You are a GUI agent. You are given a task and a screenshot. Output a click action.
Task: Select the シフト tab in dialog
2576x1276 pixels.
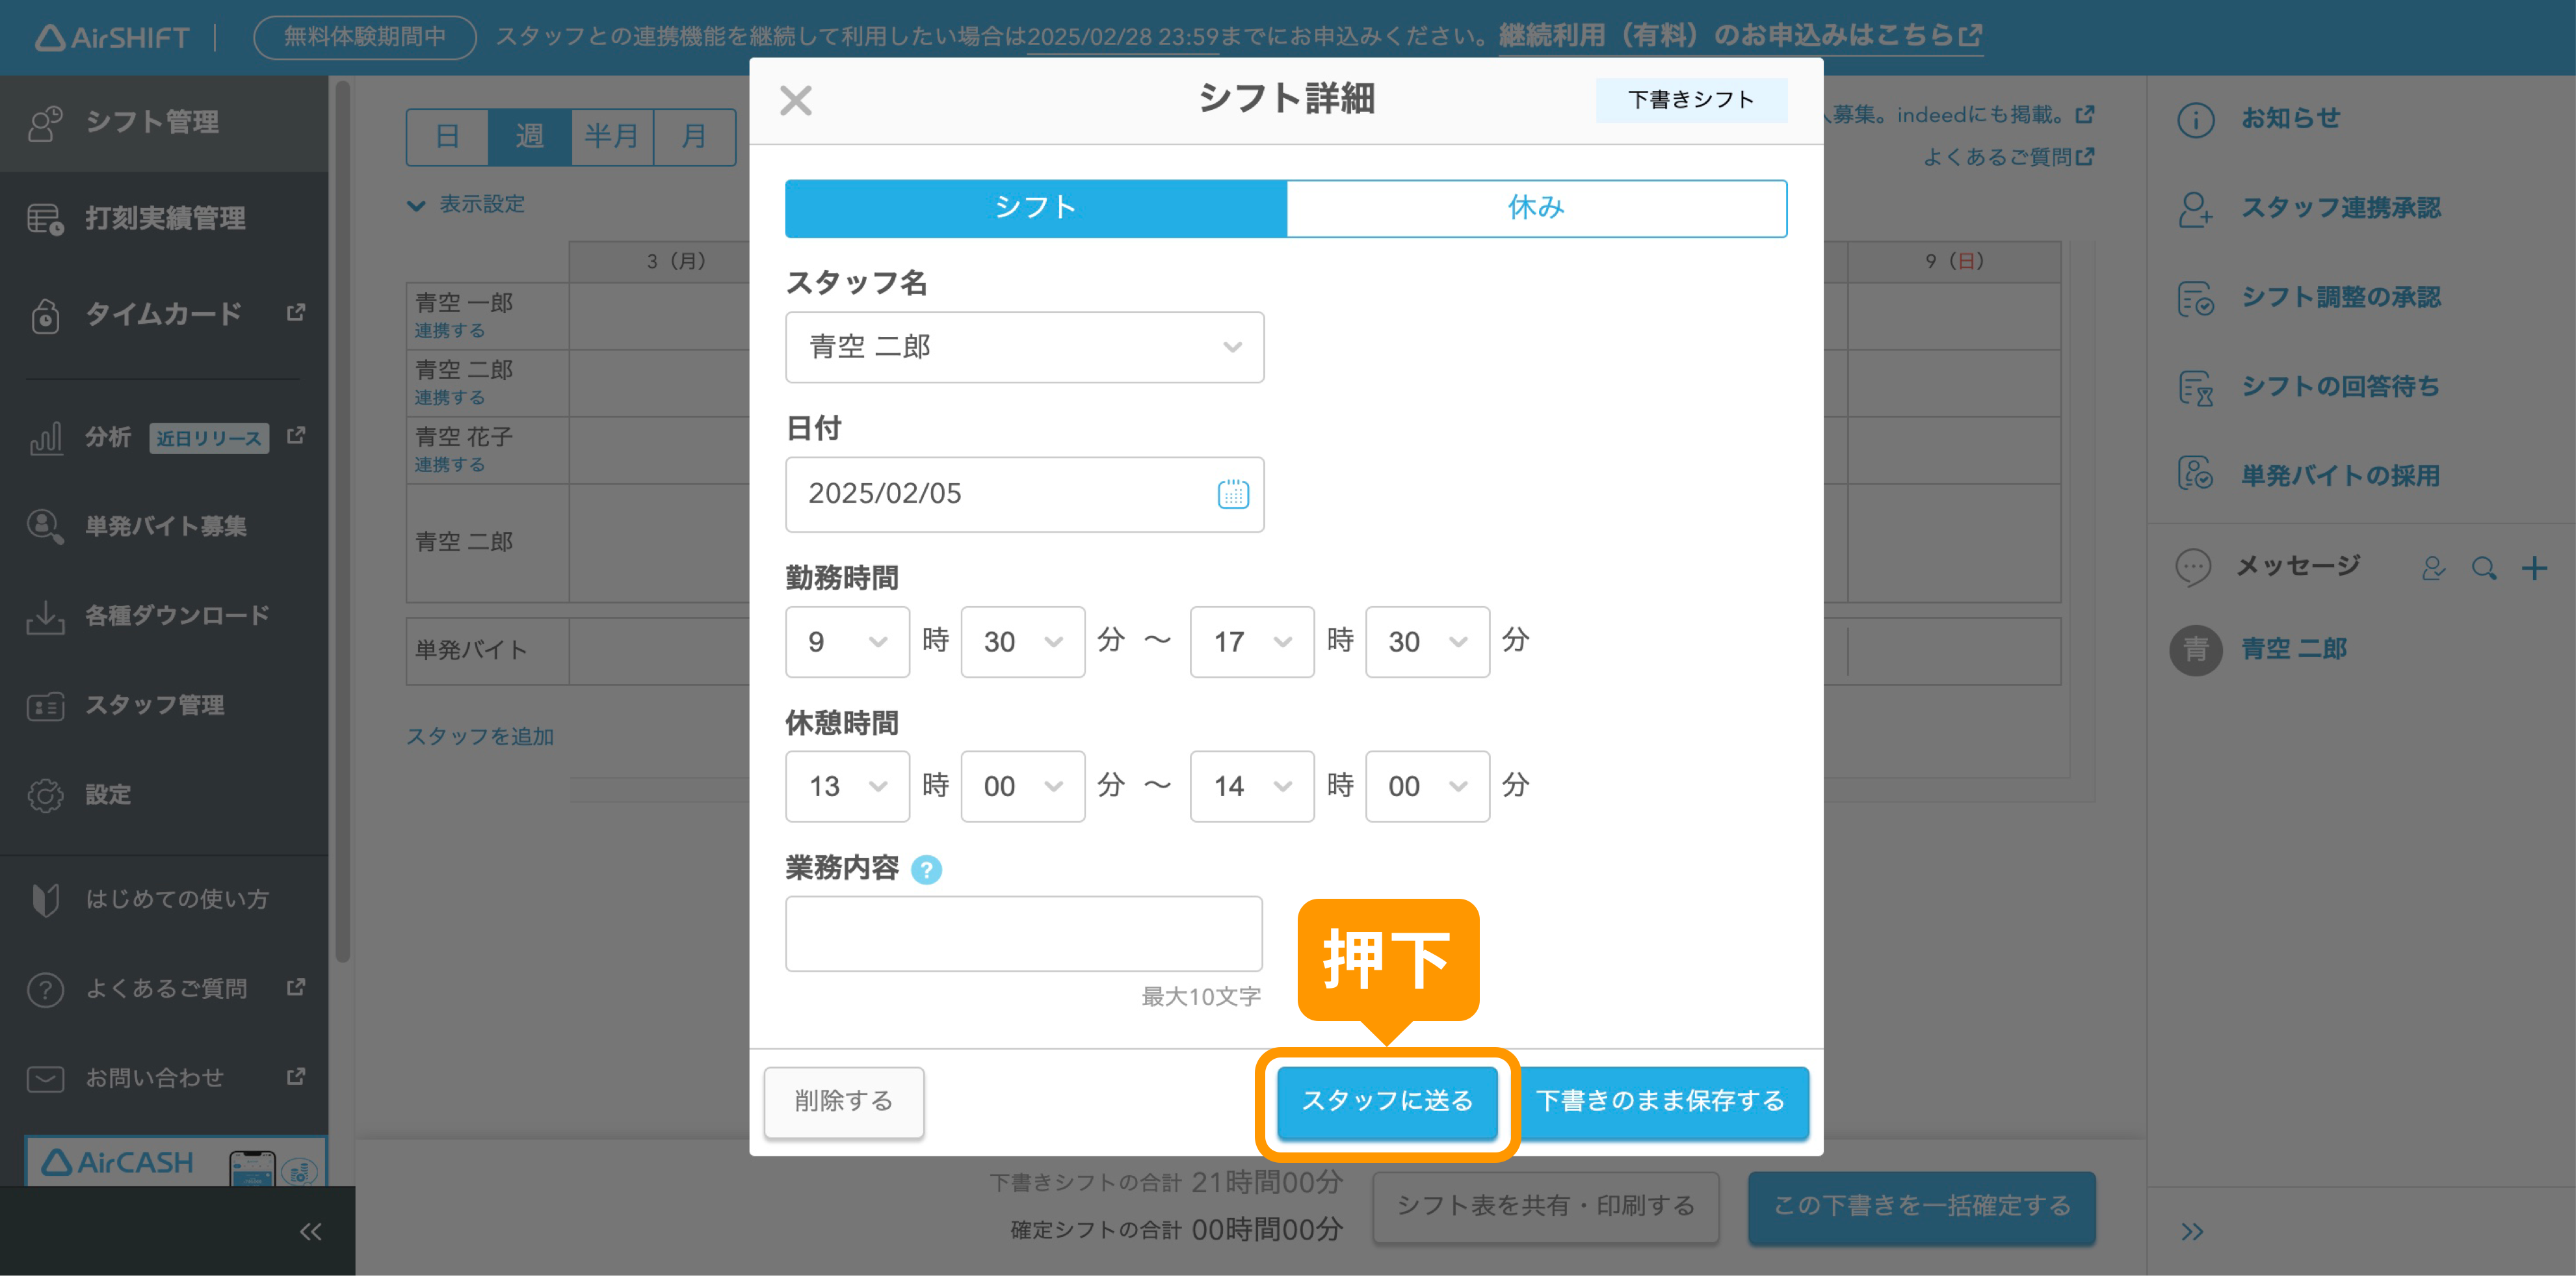click(x=1035, y=208)
